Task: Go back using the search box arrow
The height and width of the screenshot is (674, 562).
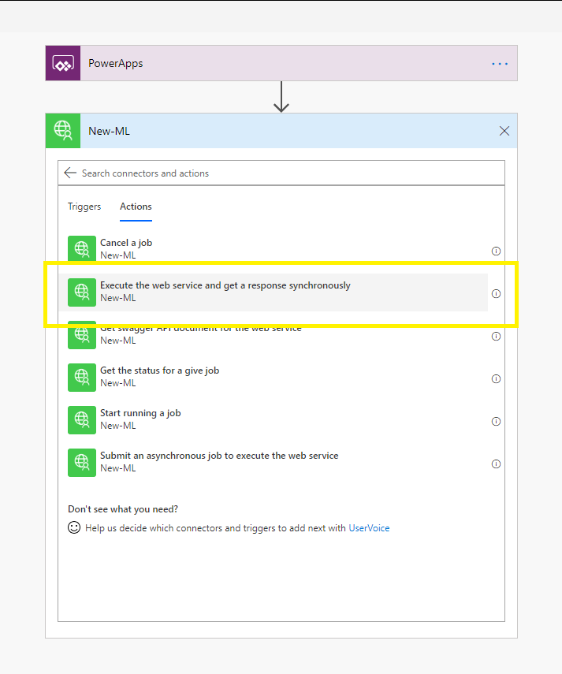Action: 70,173
